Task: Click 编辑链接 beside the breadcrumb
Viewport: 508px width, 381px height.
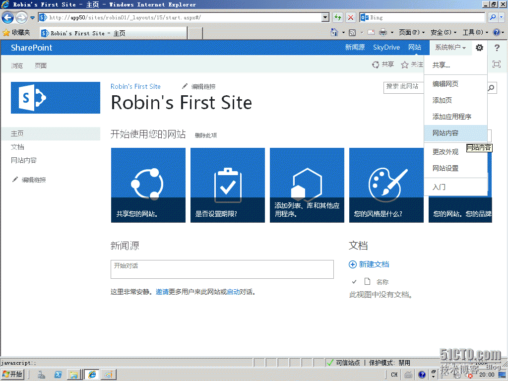Action: click(x=199, y=86)
